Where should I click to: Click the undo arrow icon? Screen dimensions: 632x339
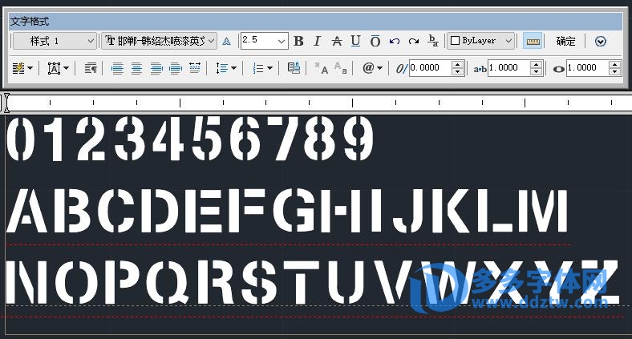[394, 41]
